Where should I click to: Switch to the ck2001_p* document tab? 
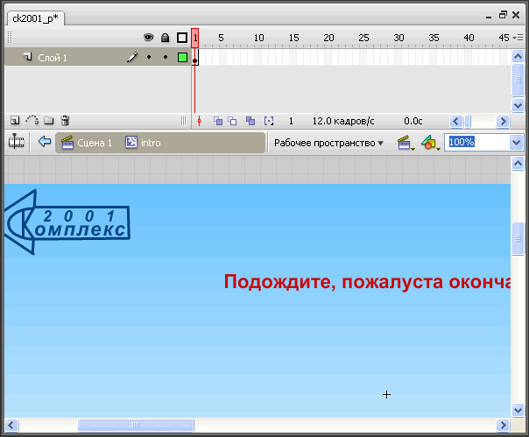coord(35,18)
